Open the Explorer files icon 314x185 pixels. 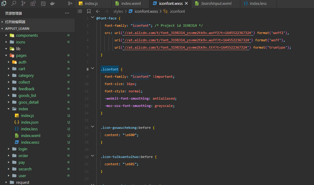4,4
